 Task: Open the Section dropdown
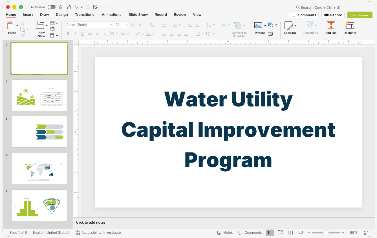click(x=54, y=36)
